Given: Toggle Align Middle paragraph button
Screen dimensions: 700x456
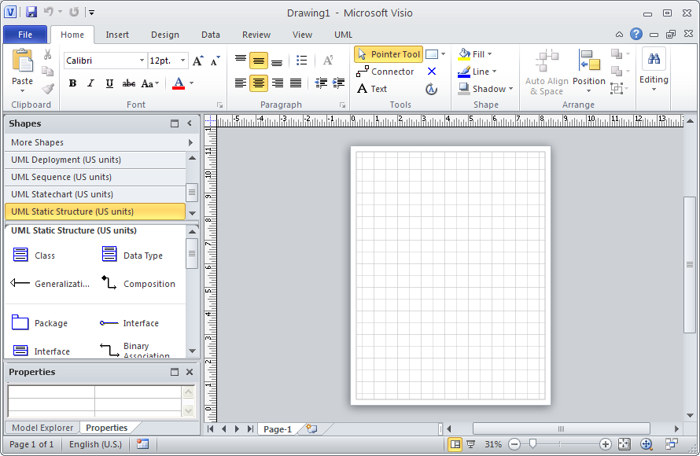Looking at the screenshot, I should tap(259, 61).
